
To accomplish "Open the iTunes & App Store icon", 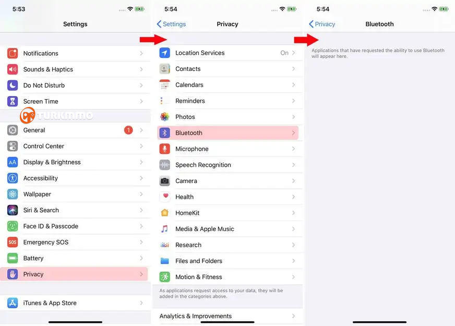I will pos(13,303).
